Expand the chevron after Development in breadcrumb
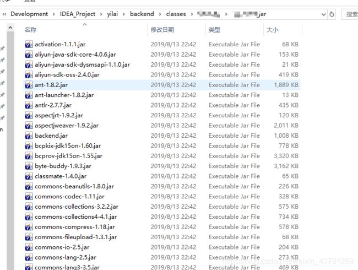Screen dimensions: 358x270 [53, 14]
